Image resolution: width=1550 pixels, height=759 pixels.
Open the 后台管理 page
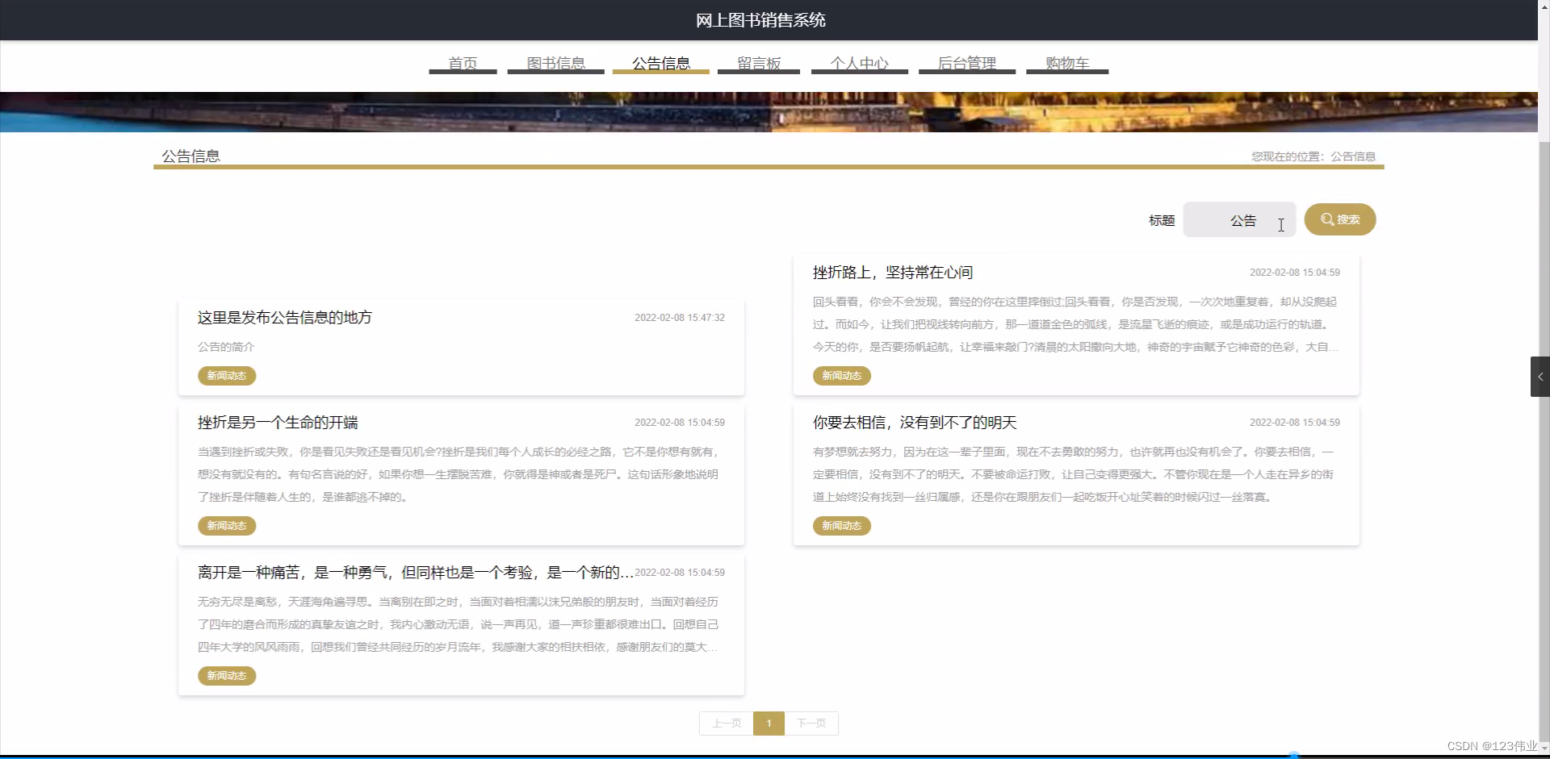point(966,63)
